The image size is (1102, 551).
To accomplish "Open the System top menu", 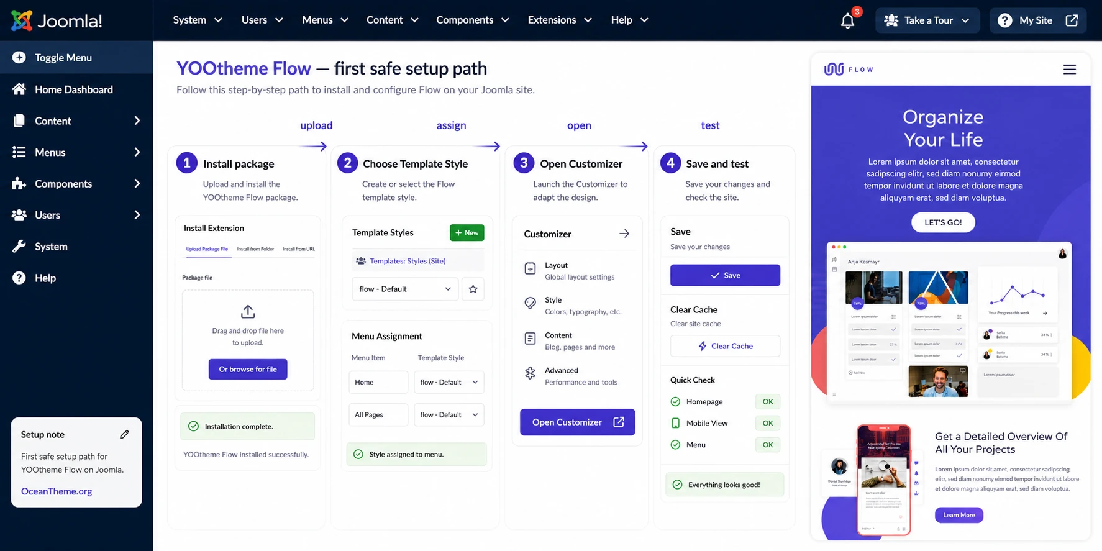I will coord(198,20).
